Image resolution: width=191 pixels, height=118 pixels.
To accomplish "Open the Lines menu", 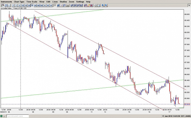I will [x=55, y=2].
